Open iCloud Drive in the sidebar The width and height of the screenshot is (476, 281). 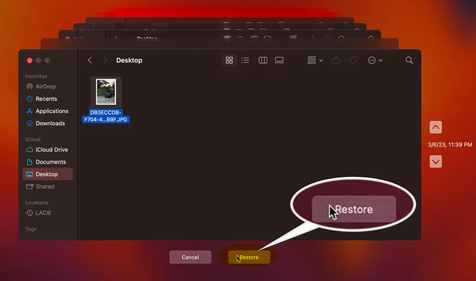pyautogui.click(x=48, y=150)
